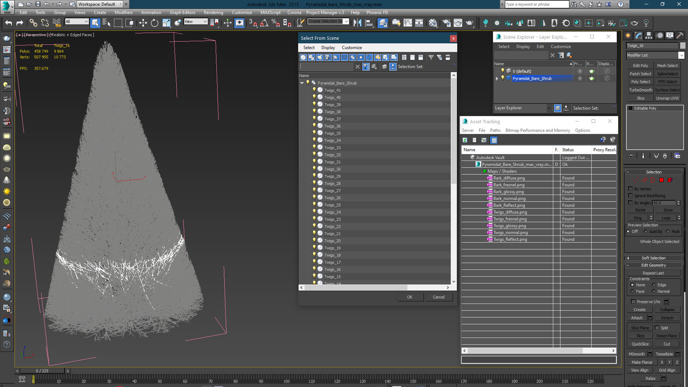Screen dimensions: 688x387
Task: Select the Rotate transform tool
Action: point(154,23)
